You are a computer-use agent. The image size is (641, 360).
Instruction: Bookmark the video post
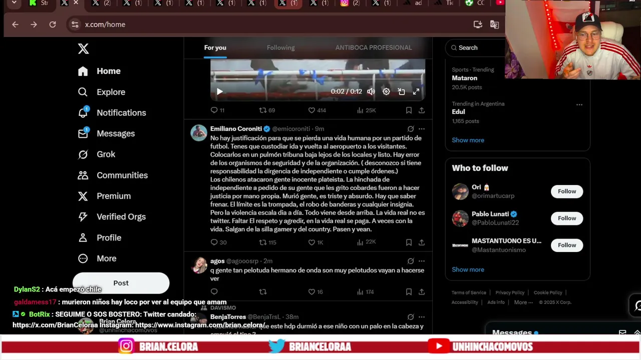click(x=409, y=110)
